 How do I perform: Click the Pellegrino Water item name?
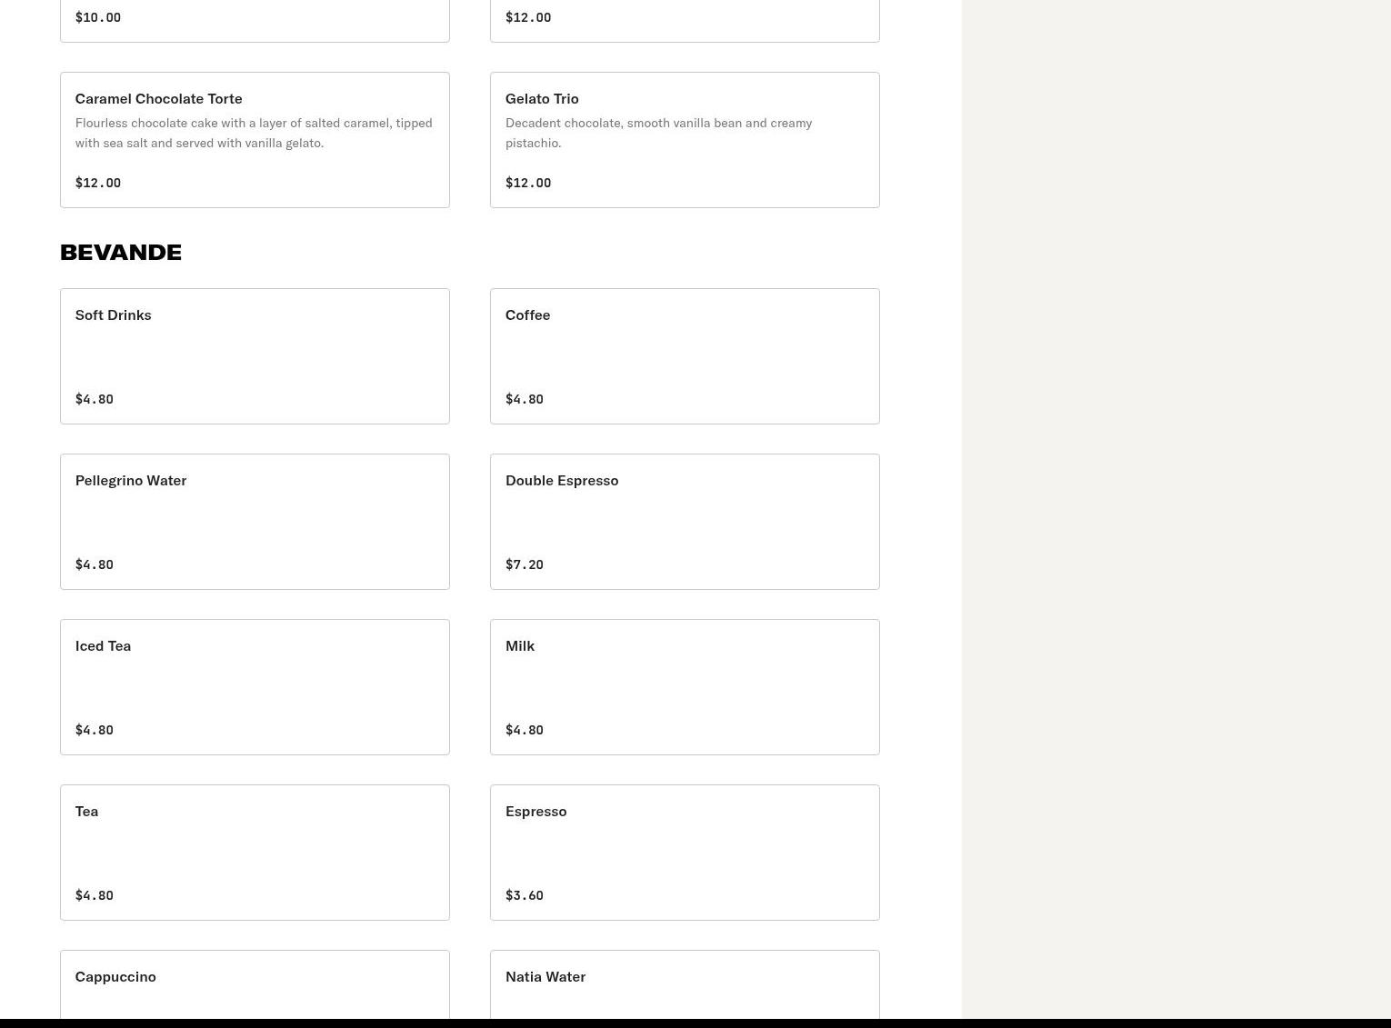[x=131, y=480]
